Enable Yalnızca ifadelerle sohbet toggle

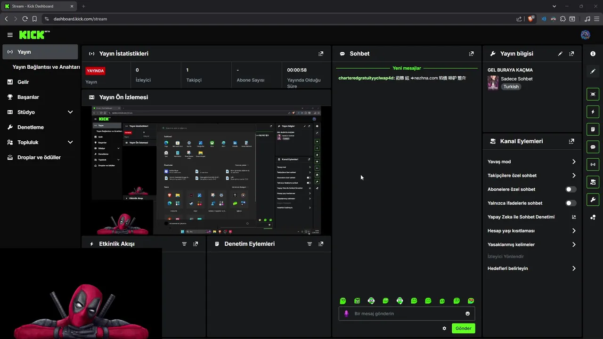[570, 203]
